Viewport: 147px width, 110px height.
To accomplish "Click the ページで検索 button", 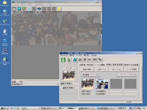I will coord(131,69).
